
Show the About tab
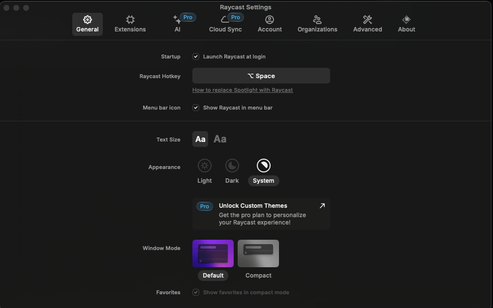[406, 24]
